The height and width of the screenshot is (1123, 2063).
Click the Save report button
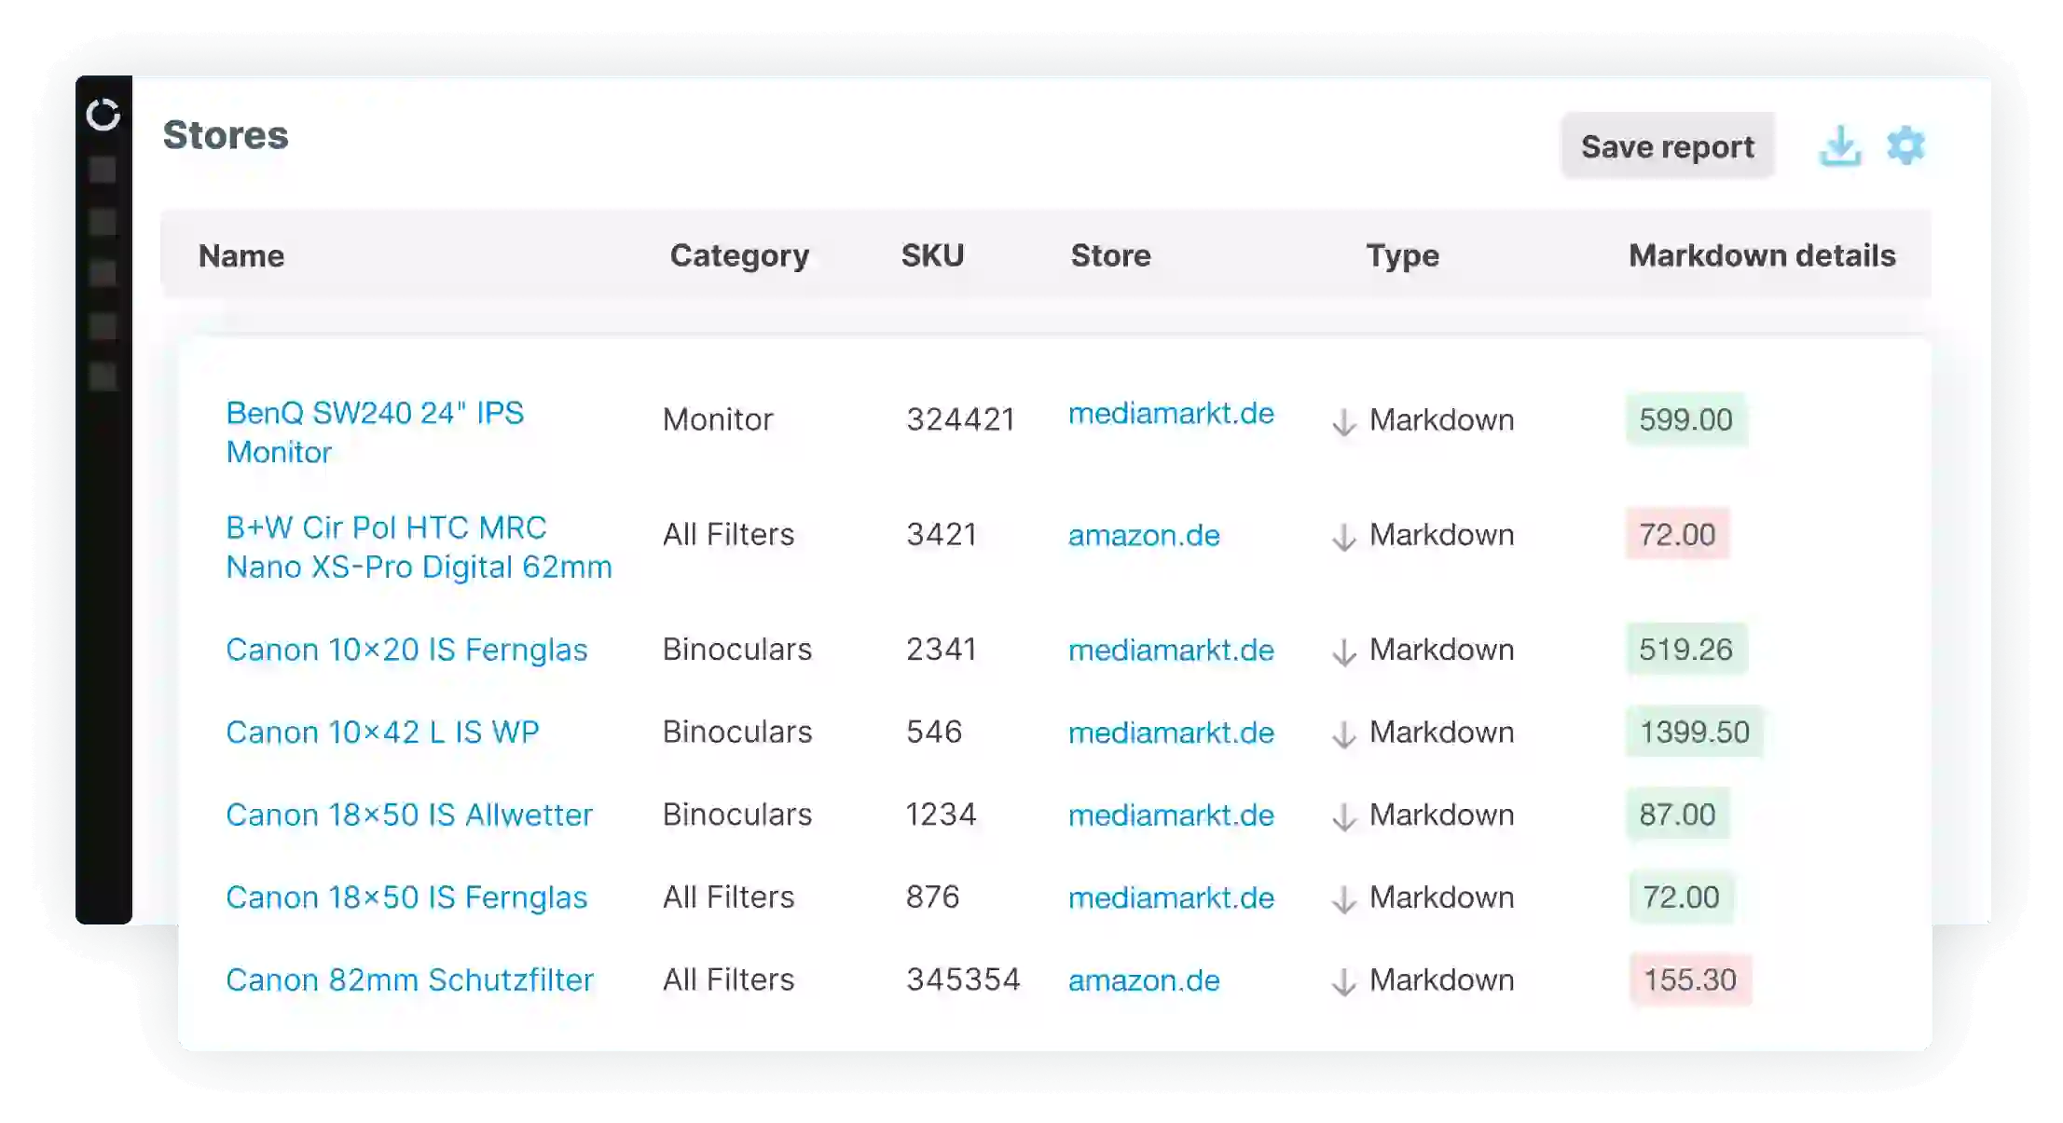1668,146
